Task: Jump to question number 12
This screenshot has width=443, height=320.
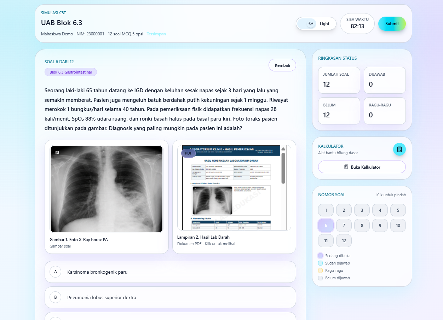Action: (344, 240)
